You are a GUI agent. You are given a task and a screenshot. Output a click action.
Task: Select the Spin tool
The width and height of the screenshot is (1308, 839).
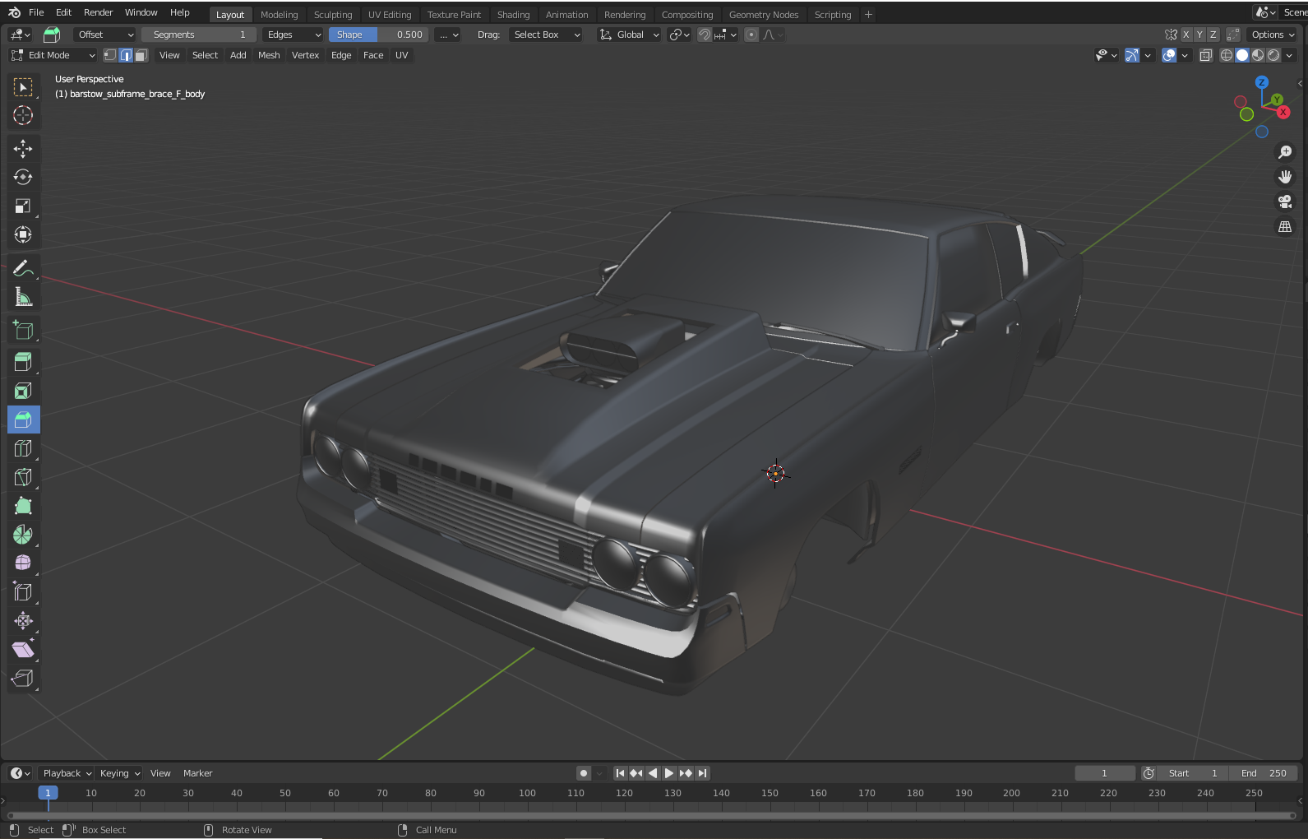pos(23,535)
